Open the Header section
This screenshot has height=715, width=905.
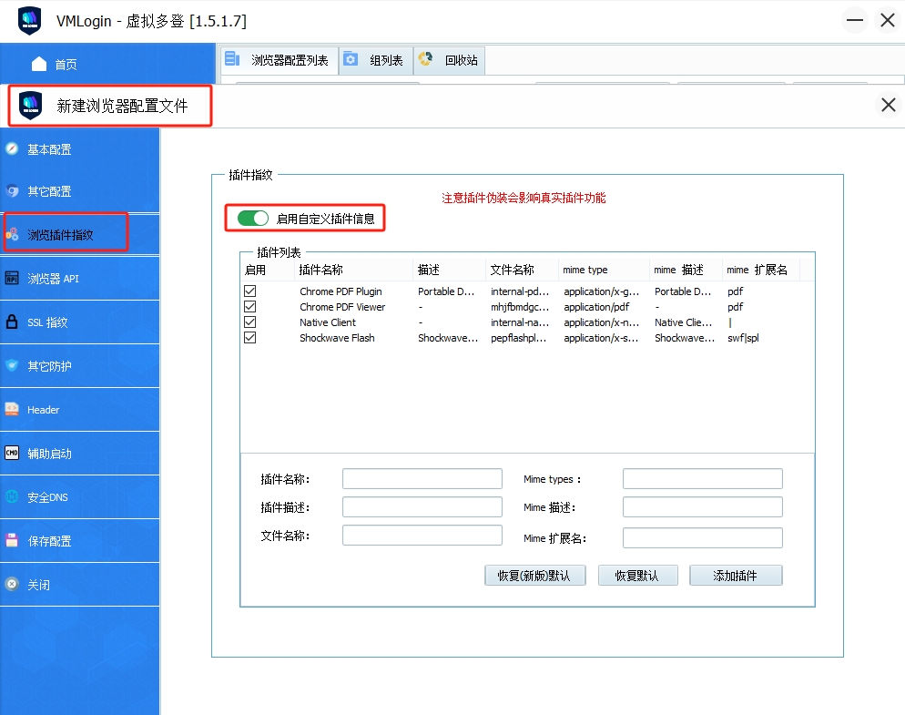(79, 410)
